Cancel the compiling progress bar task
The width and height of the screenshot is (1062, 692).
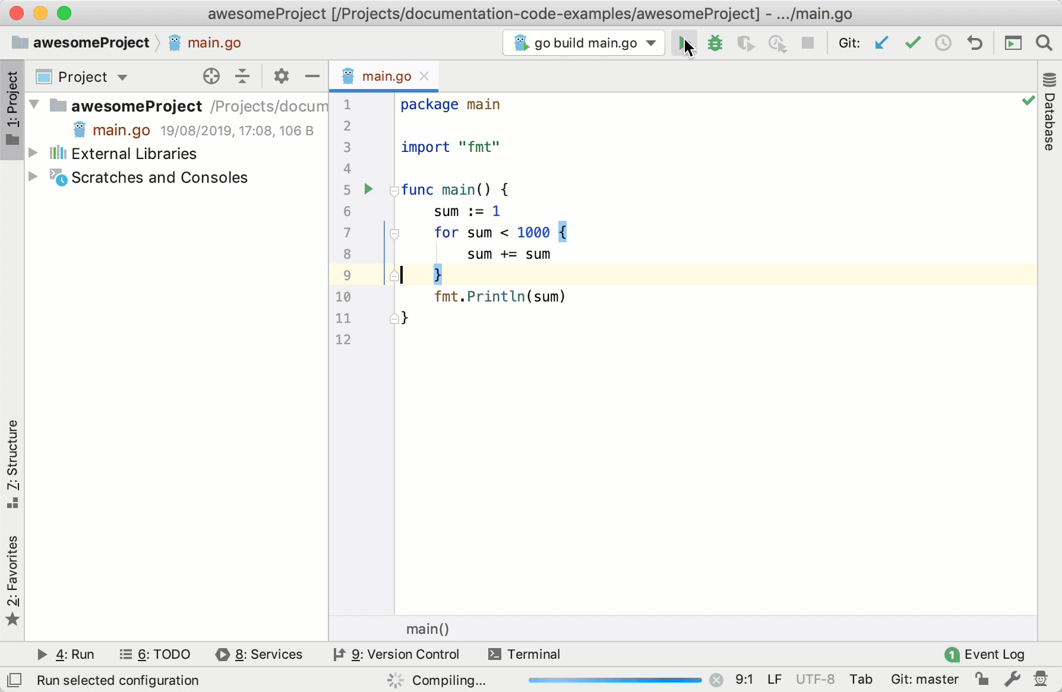(716, 680)
